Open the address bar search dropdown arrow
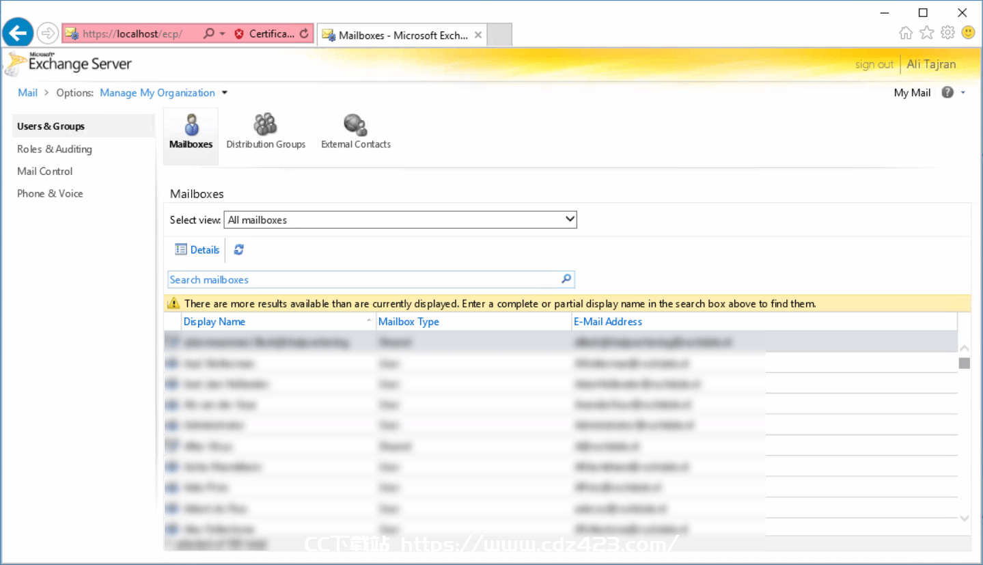Image resolution: width=983 pixels, height=565 pixels. coord(223,33)
